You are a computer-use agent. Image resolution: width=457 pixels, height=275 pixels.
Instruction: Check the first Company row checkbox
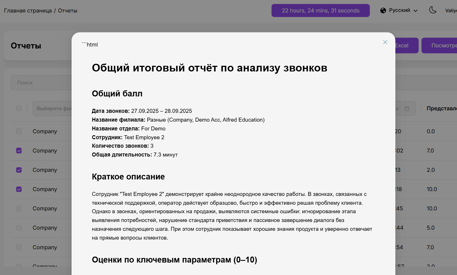pos(19,131)
